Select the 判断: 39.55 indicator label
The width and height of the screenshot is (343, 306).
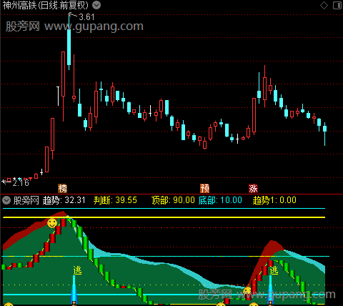[x=115, y=200]
